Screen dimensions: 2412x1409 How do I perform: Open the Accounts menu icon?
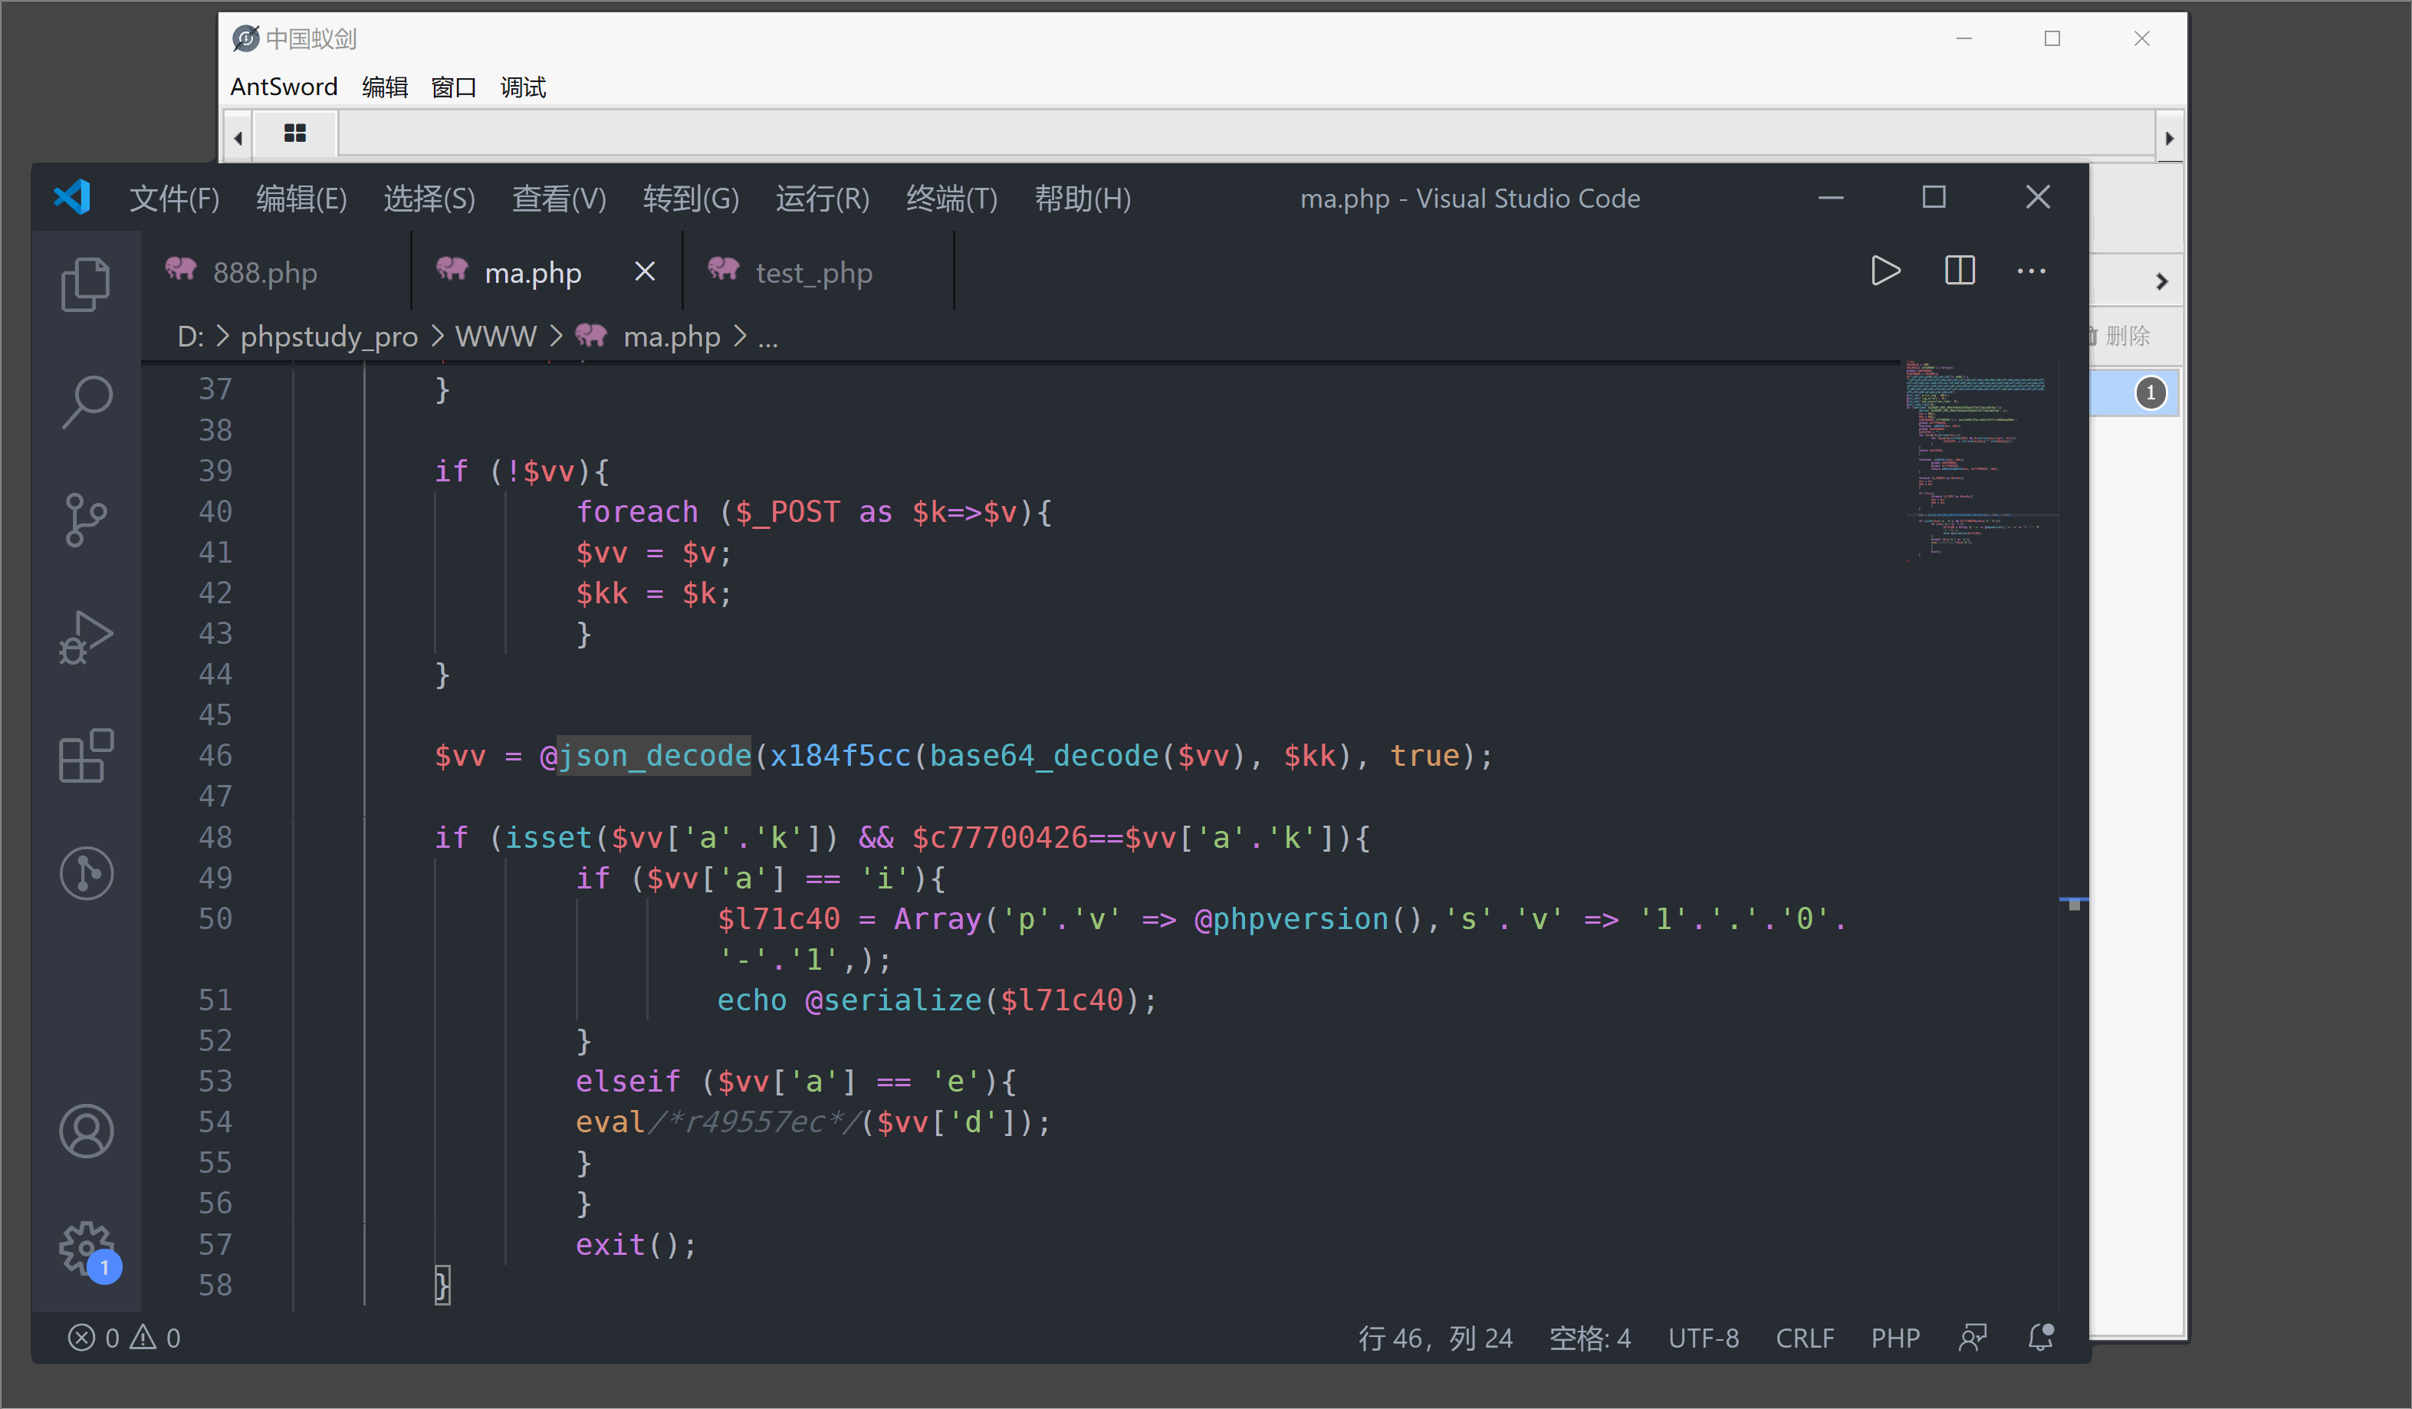coord(86,1131)
